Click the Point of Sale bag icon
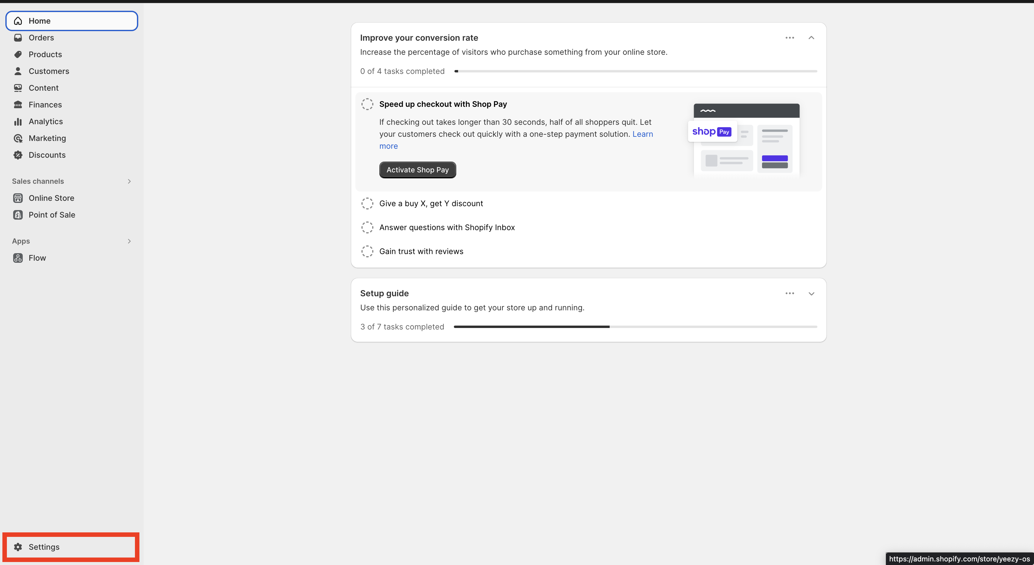 (x=18, y=215)
